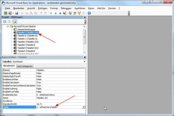Click View Code icon in Project panel
The width and height of the screenshot is (174, 116).
pos(5,22)
